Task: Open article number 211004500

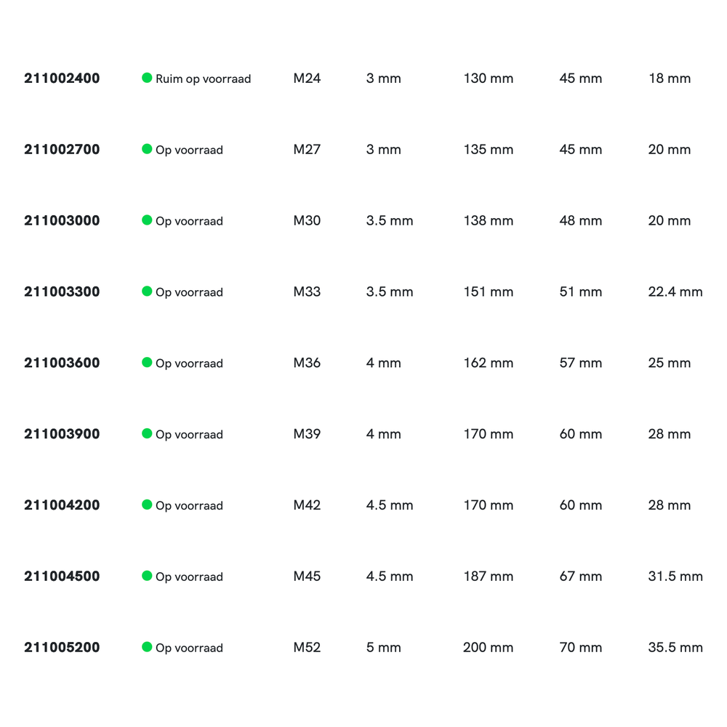Action: click(x=62, y=577)
